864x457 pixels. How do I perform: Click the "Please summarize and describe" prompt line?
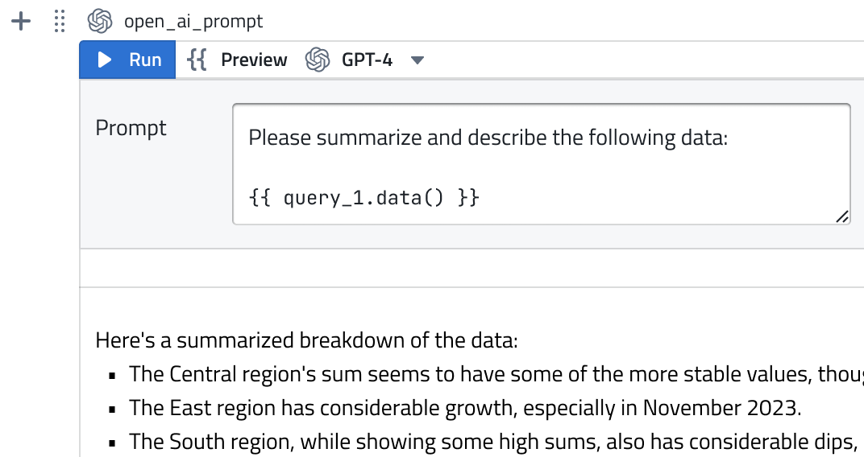[x=488, y=138]
